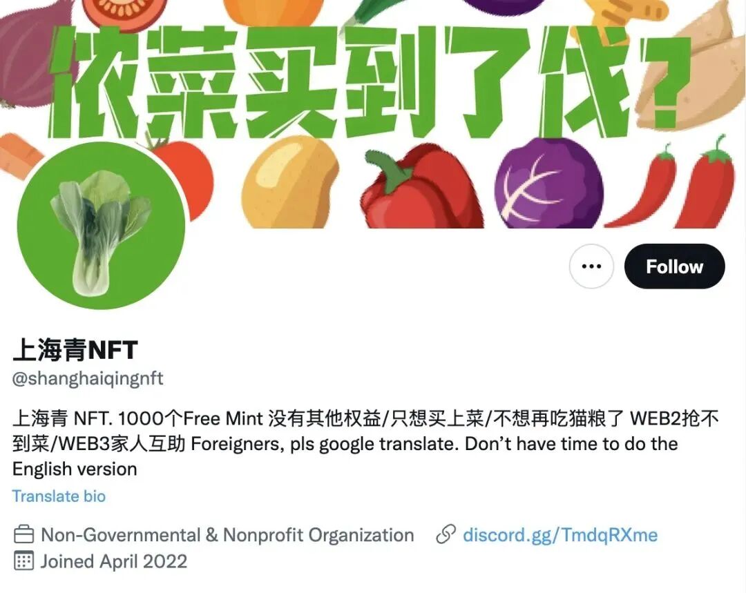Click the green banner headline text
746x593 pixels.
369,81
